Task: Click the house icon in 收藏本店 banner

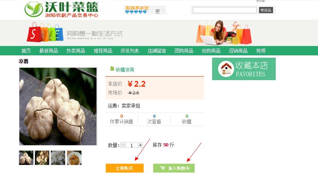Action: tap(226, 69)
